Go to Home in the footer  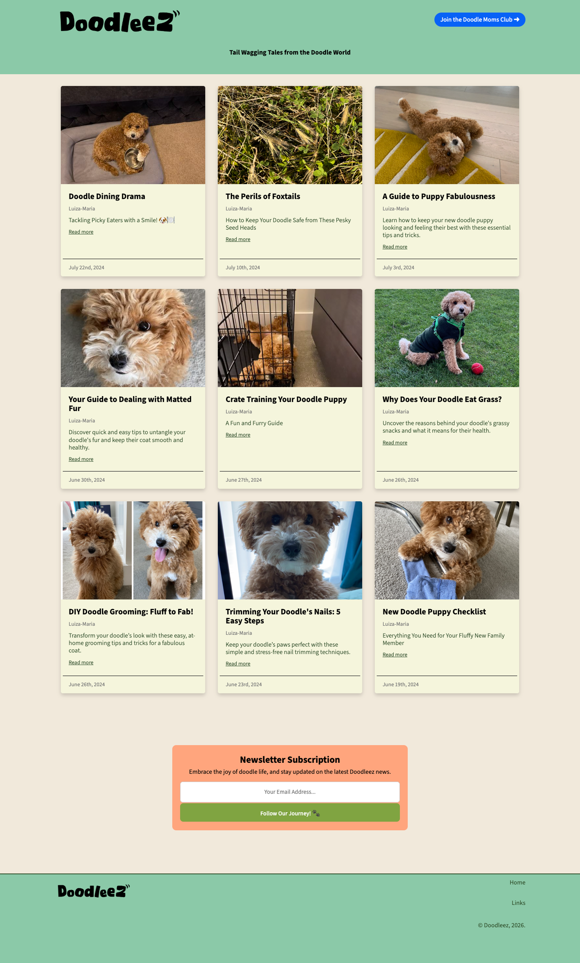[x=517, y=883]
